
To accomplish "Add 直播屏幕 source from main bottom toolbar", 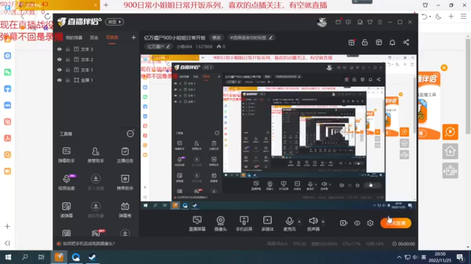I will (x=197, y=224).
